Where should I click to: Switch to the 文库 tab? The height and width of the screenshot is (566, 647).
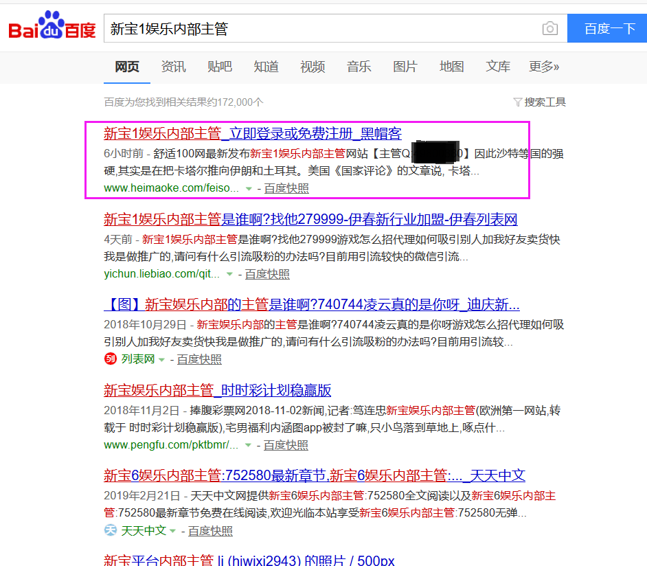click(x=498, y=67)
